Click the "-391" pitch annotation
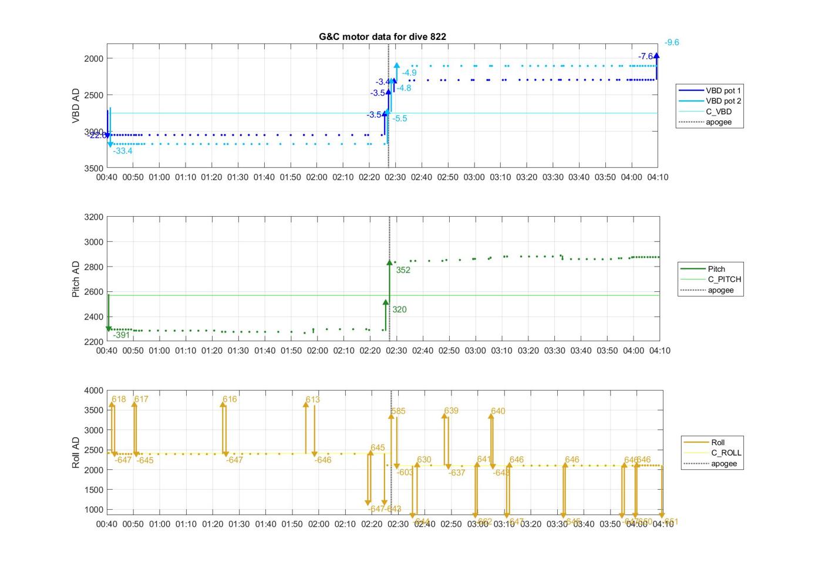The width and height of the screenshot is (822, 579). (122, 335)
